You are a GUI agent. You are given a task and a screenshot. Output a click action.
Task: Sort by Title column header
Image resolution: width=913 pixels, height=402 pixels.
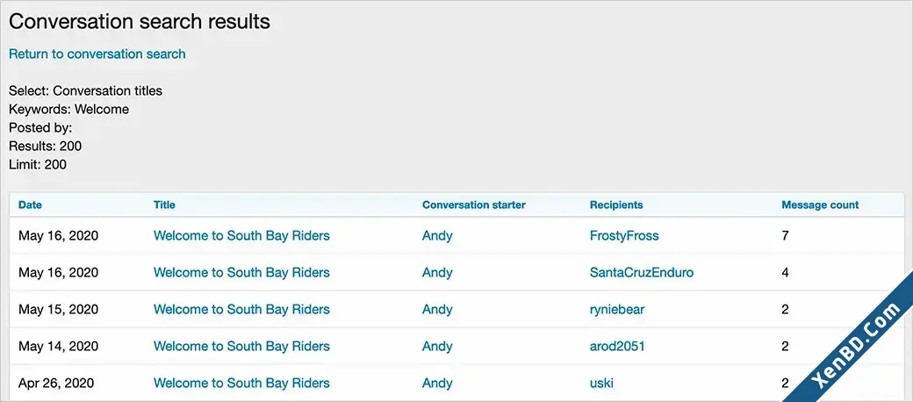[164, 205]
